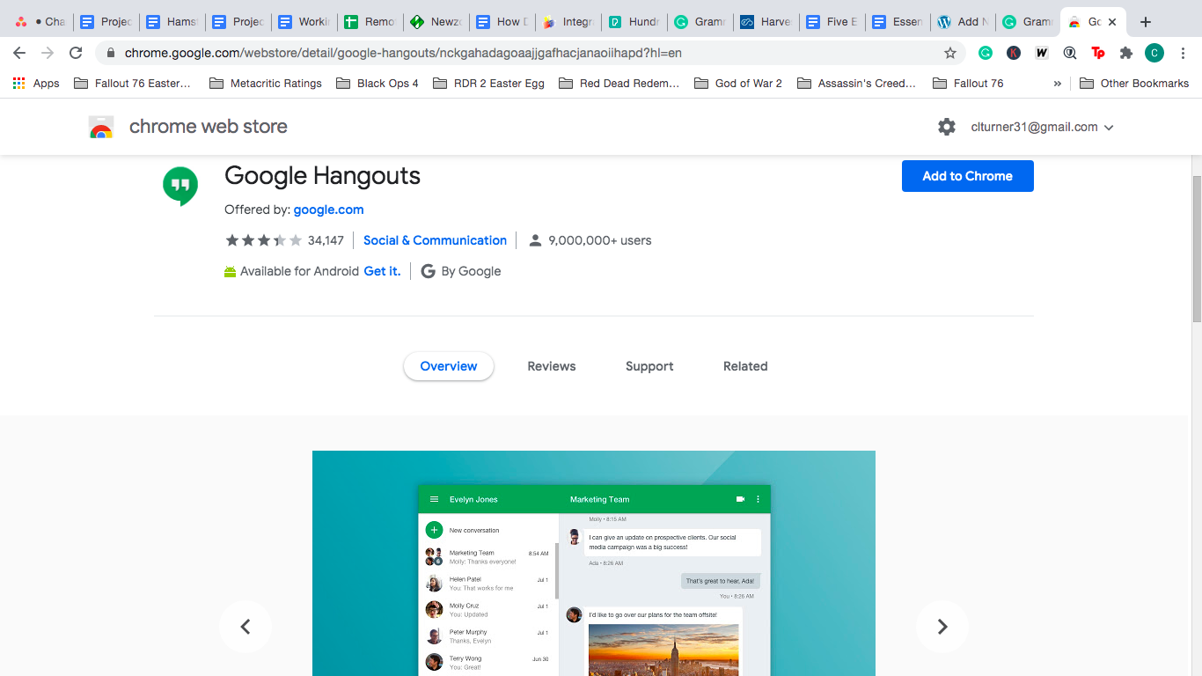Switch to the Support tab
Screen dimensions: 1202x676
[x=649, y=366]
